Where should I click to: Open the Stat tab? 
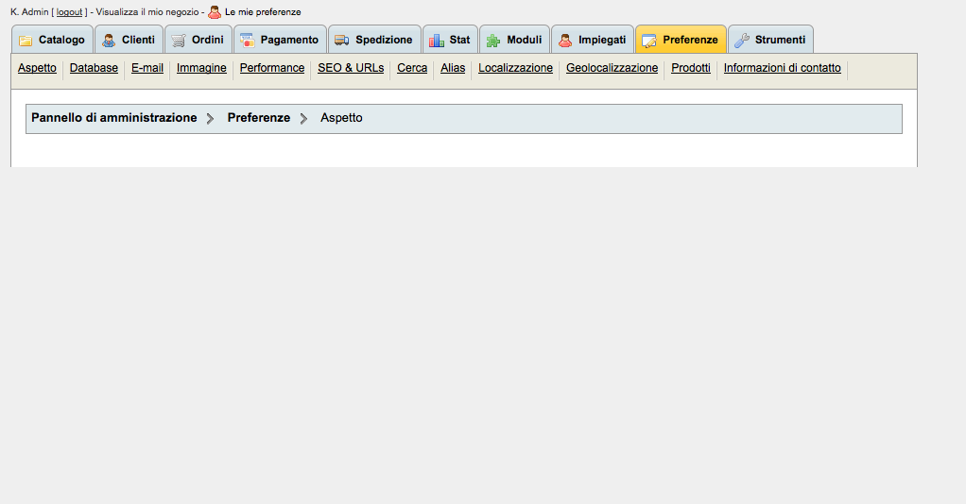[450, 40]
